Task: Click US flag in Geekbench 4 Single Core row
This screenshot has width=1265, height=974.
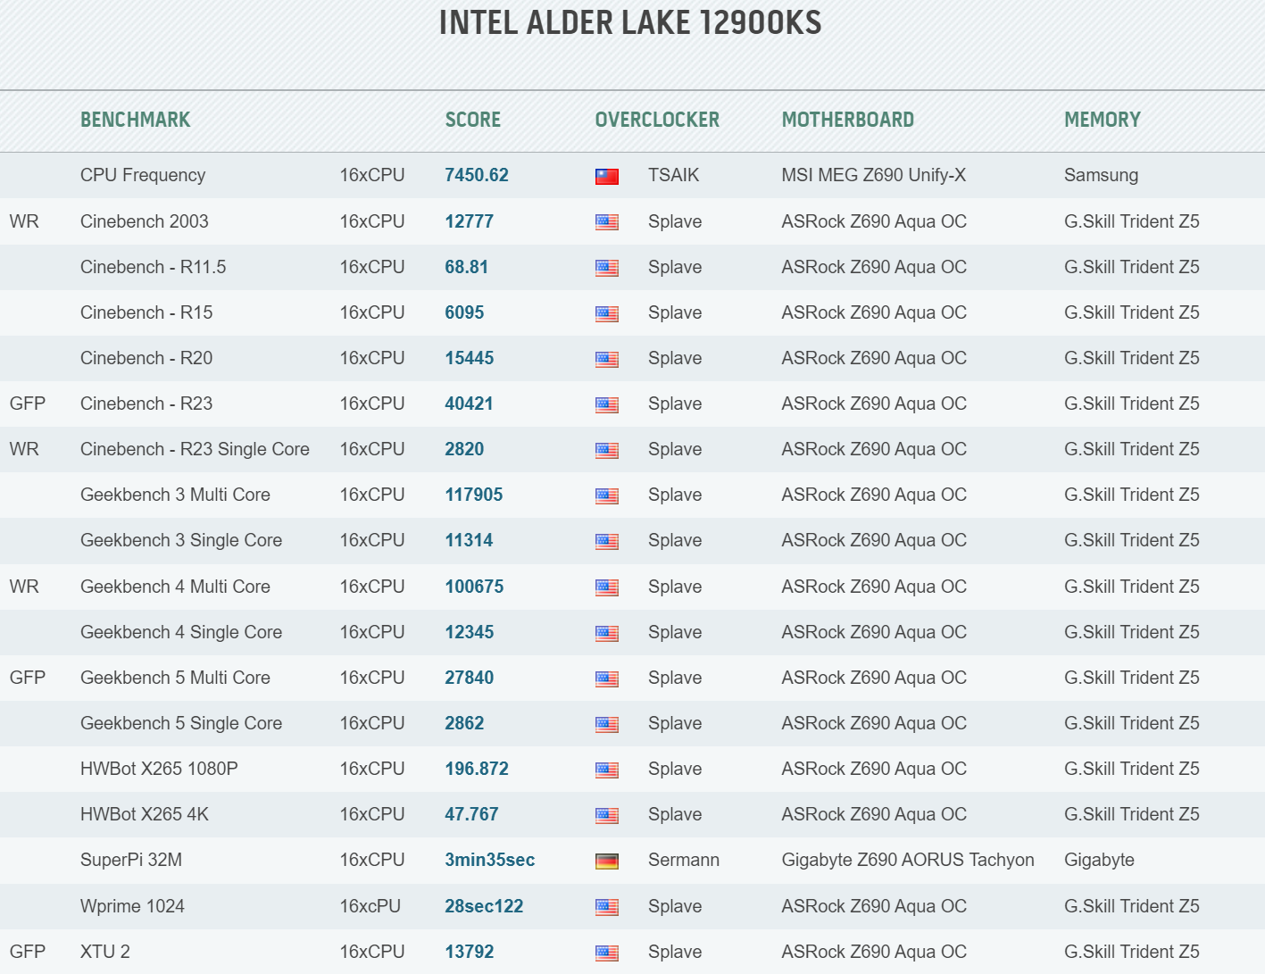Action: point(607,633)
